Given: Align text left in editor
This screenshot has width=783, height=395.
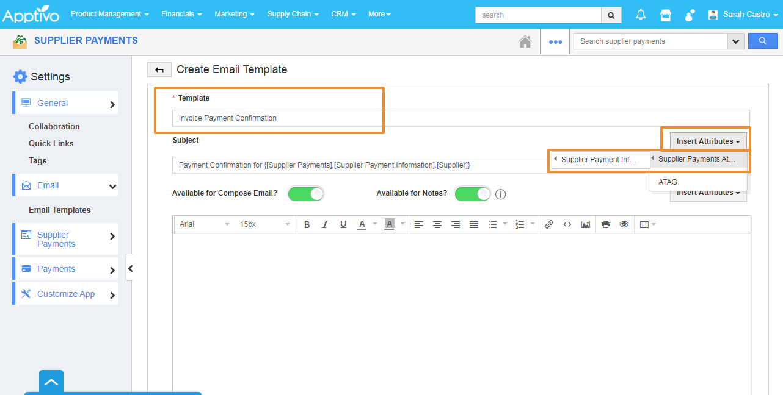Looking at the screenshot, I should click(x=419, y=224).
